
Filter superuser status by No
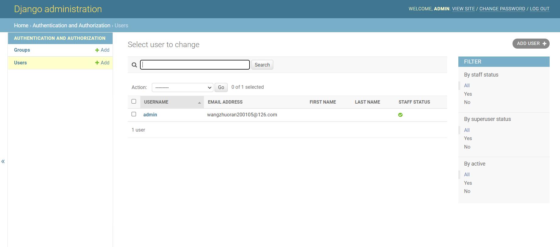click(x=467, y=147)
